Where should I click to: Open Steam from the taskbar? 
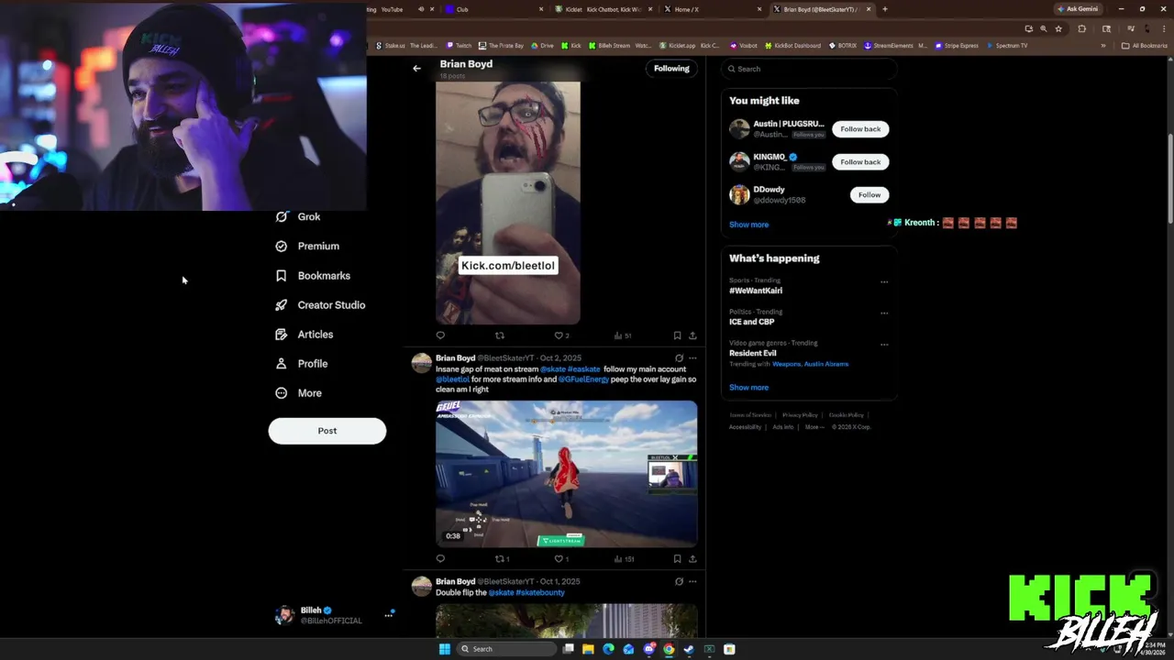[689, 649]
